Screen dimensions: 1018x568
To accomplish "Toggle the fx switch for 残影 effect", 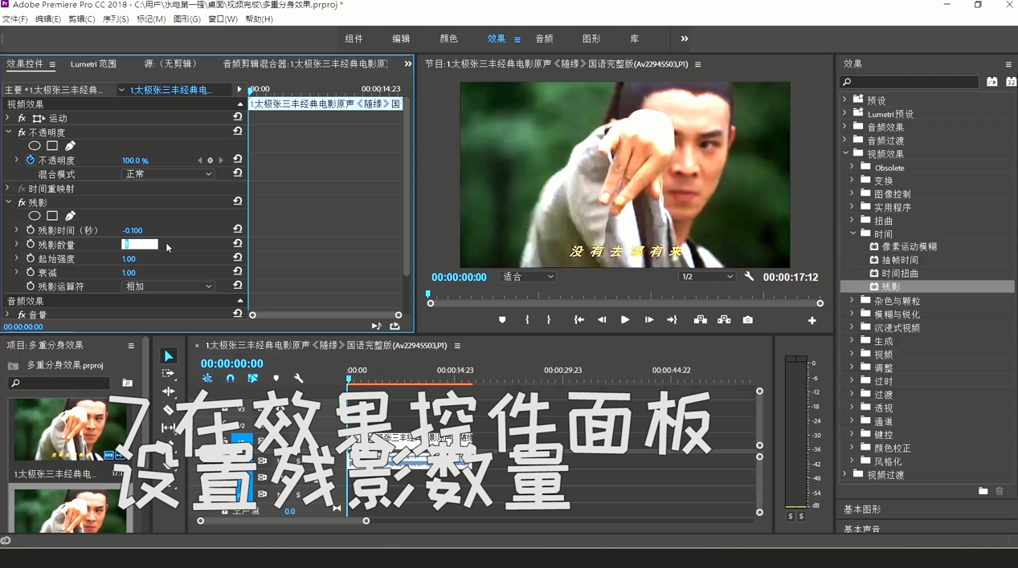I will [x=22, y=203].
